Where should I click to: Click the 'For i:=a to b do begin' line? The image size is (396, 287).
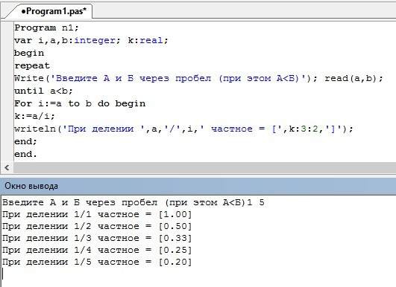[80, 103]
